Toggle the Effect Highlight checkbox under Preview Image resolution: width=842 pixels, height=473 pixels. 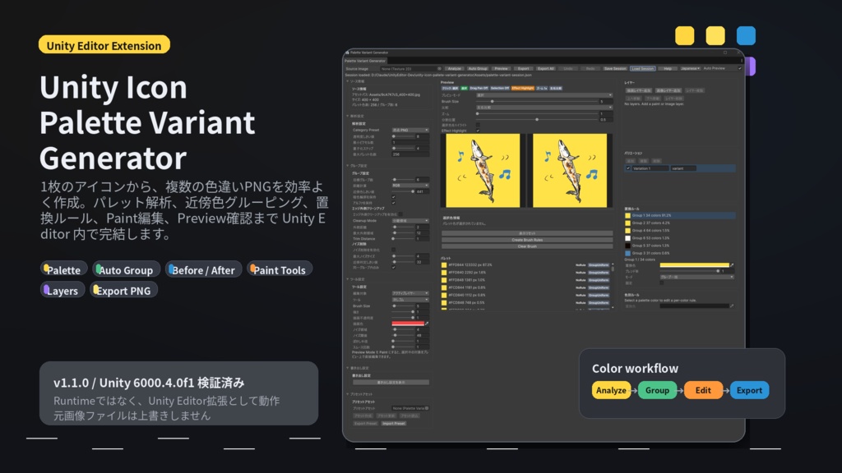click(x=478, y=131)
